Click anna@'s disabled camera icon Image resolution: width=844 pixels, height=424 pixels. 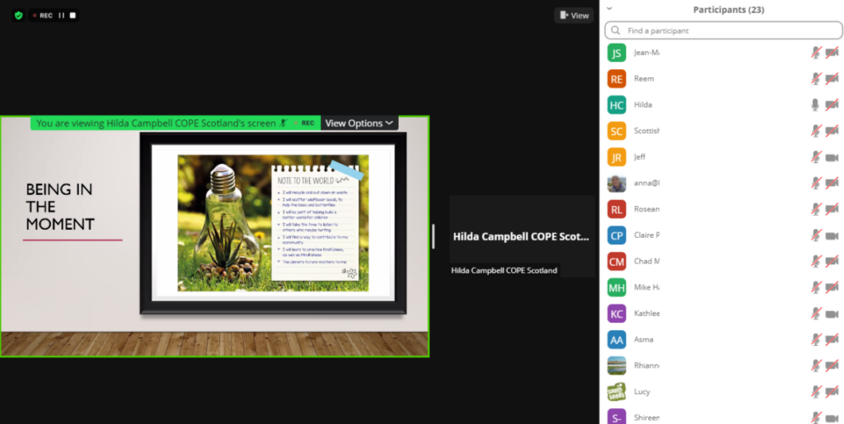click(x=832, y=183)
